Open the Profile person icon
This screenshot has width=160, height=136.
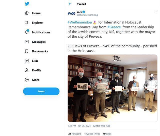27,70
